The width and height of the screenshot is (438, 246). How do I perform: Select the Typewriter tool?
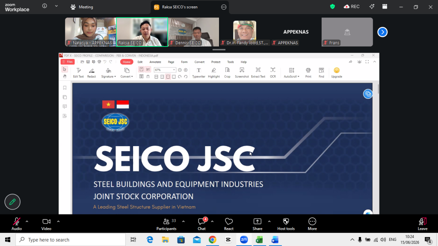pos(198,73)
